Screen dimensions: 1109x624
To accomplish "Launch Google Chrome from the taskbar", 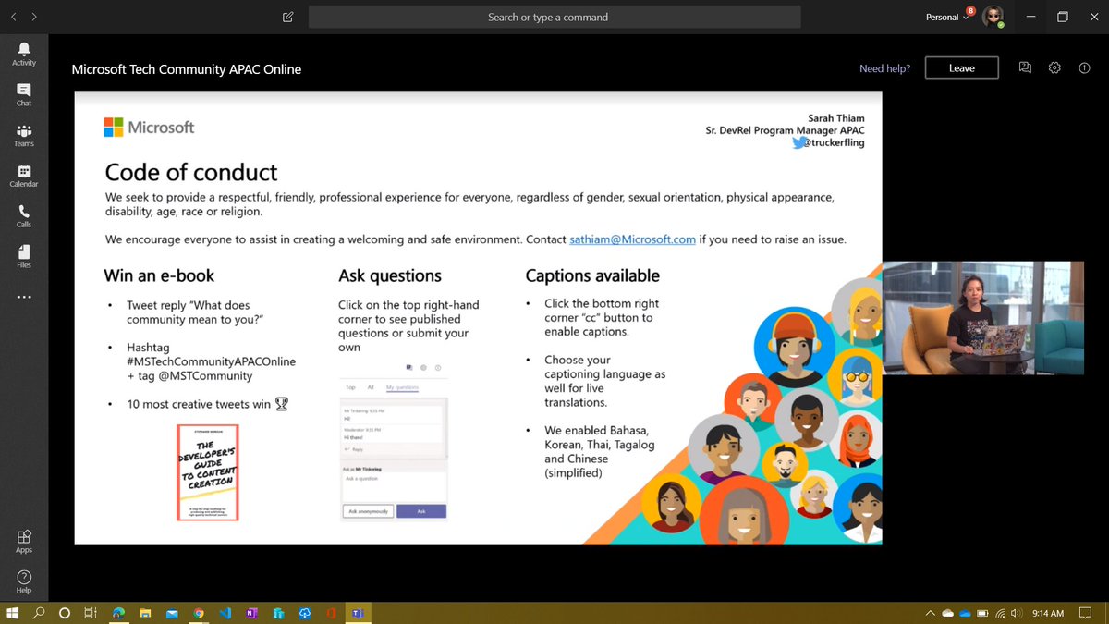I will click(199, 613).
